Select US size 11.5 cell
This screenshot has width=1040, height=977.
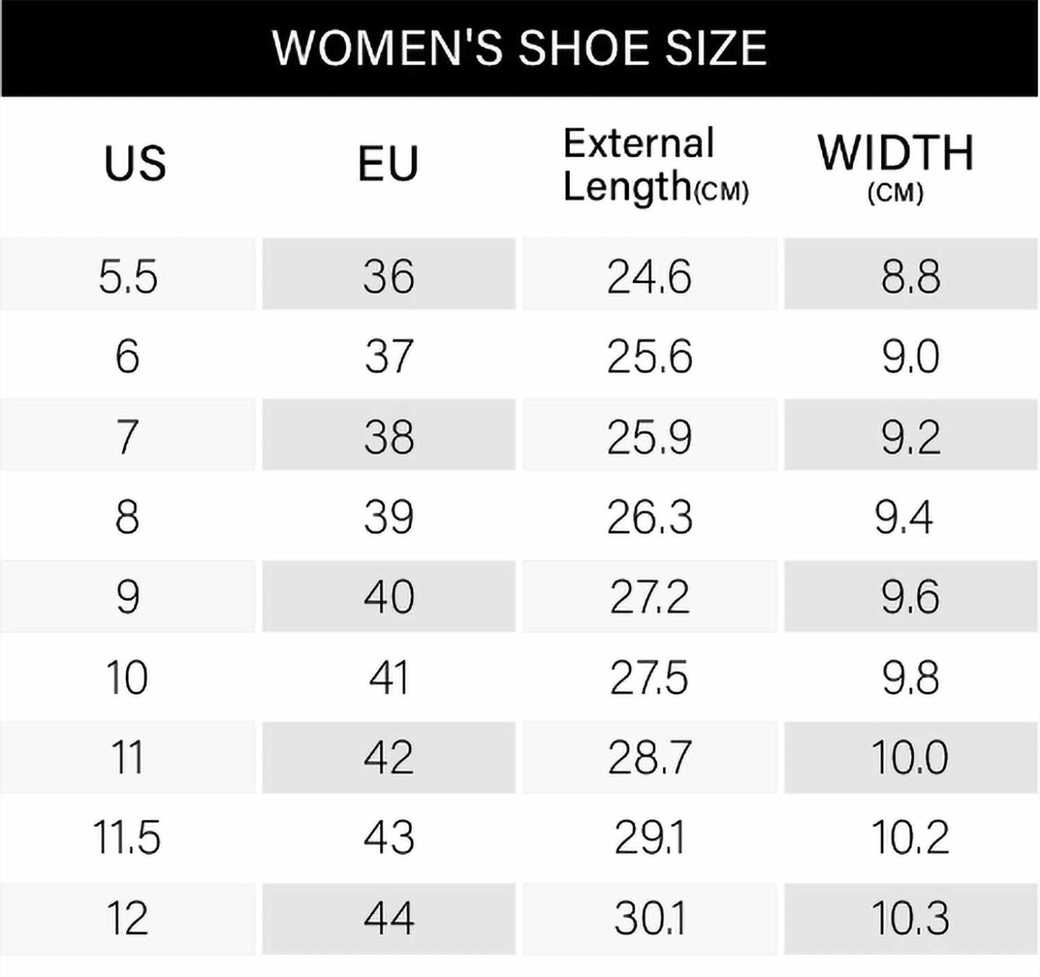pyautogui.click(x=127, y=837)
